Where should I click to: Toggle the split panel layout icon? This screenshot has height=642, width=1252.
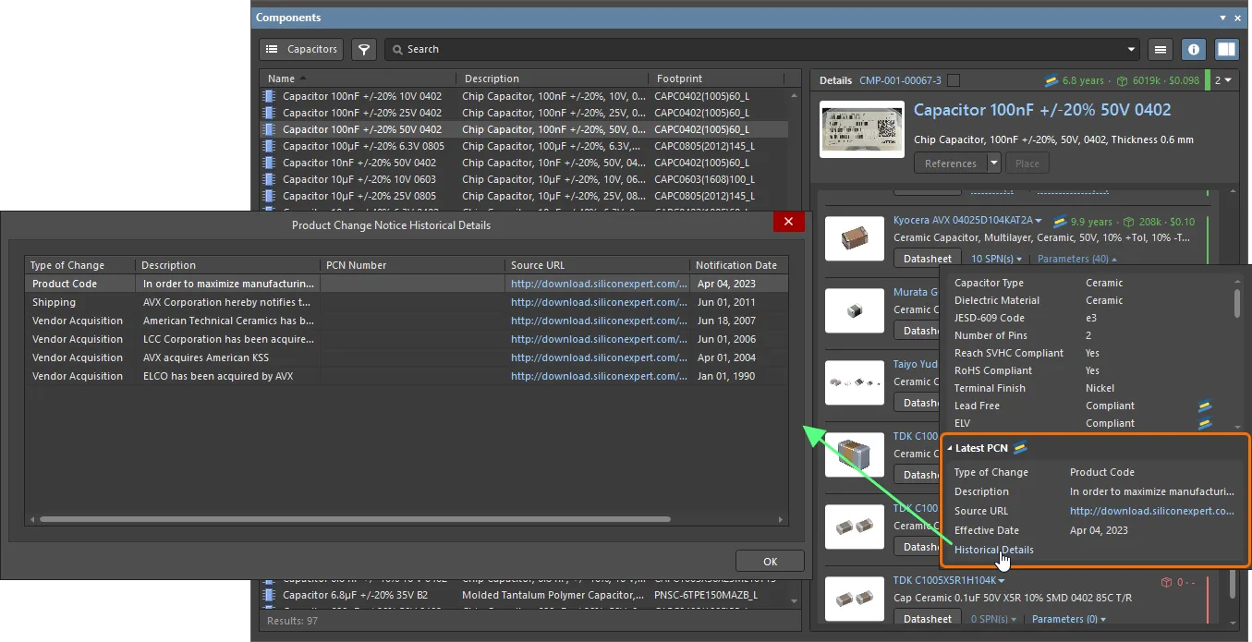coord(1226,50)
